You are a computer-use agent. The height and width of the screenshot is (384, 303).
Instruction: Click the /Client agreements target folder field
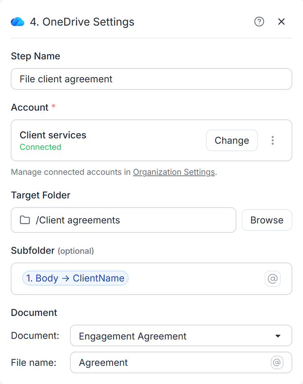tap(124, 220)
